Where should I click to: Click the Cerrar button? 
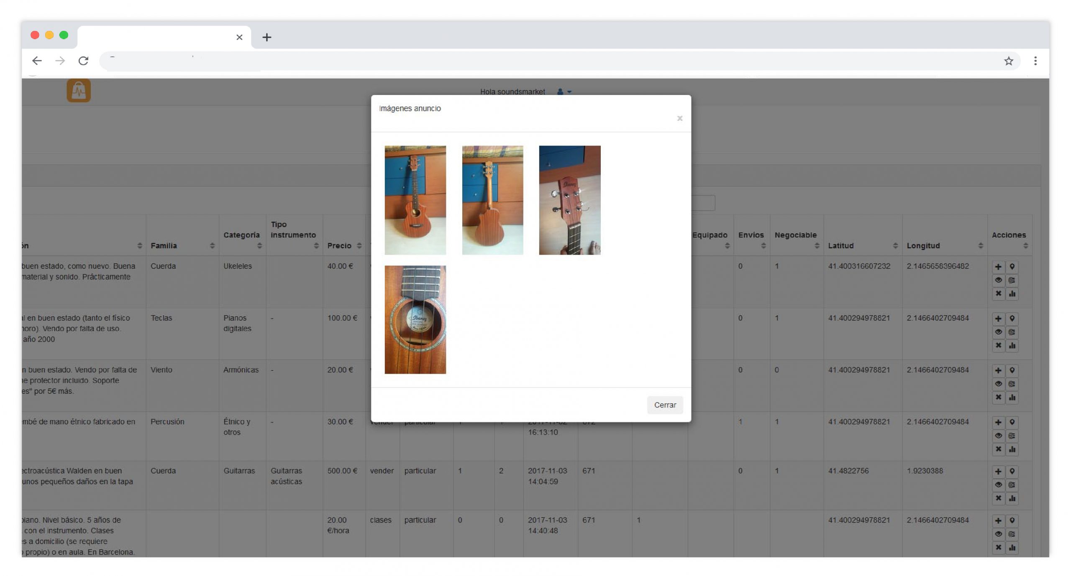pos(664,405)
